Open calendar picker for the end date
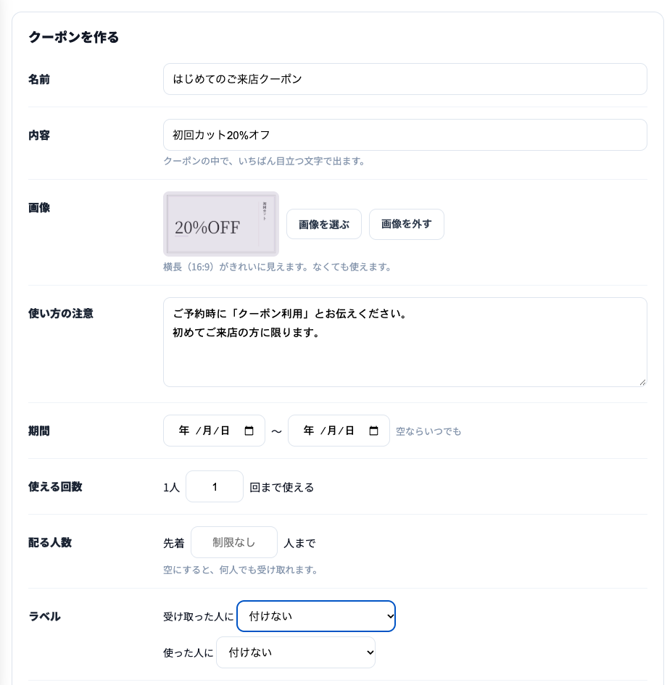 (x=373, y=431)
